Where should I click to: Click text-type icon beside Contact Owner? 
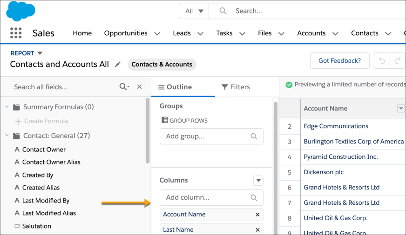point(17,150)
